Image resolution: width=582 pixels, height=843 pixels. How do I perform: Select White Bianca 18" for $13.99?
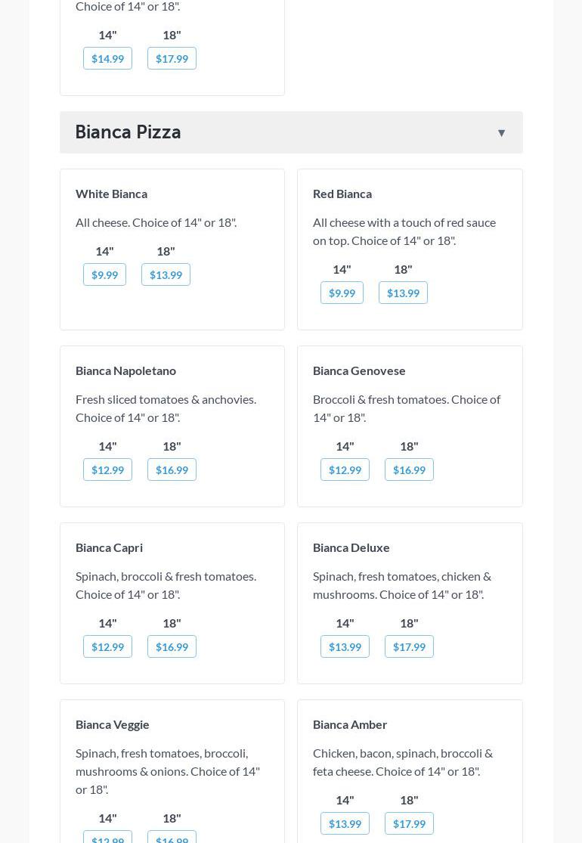166,274
